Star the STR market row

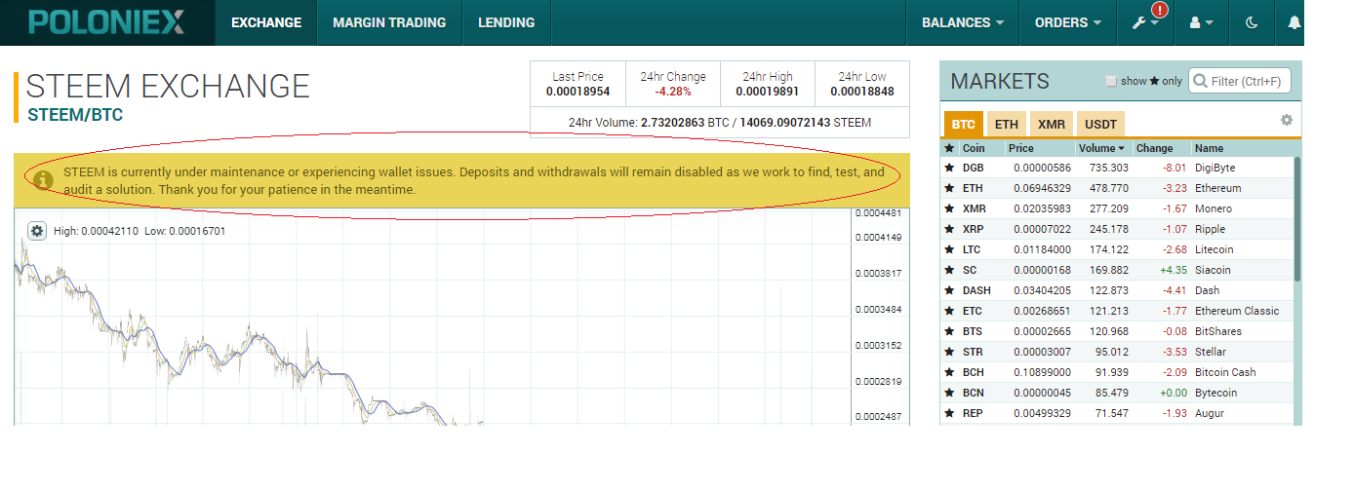pyautogui.click(x=949, y=352)
